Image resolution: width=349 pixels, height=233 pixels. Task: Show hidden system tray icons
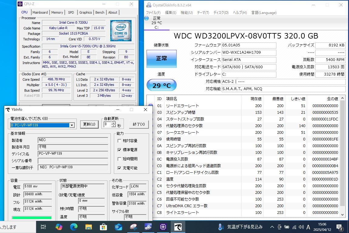click(x=272, y=227)
